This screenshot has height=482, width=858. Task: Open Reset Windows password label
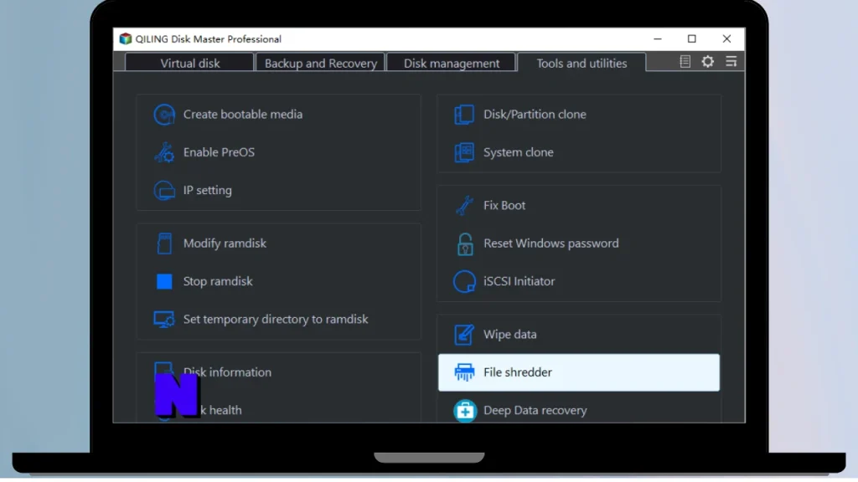pyautogui.click(x=551, y=244)
